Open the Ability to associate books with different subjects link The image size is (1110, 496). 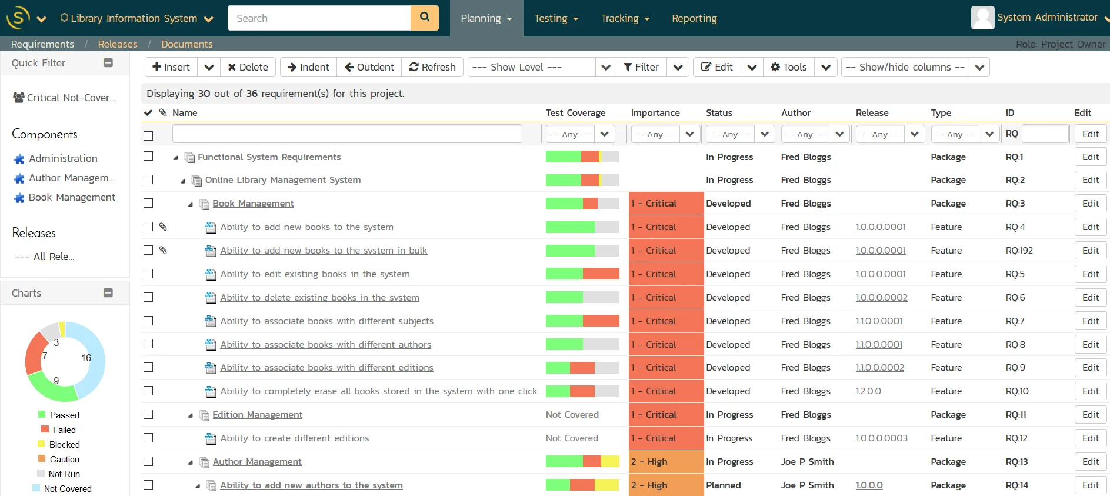(x=326, y=321)
